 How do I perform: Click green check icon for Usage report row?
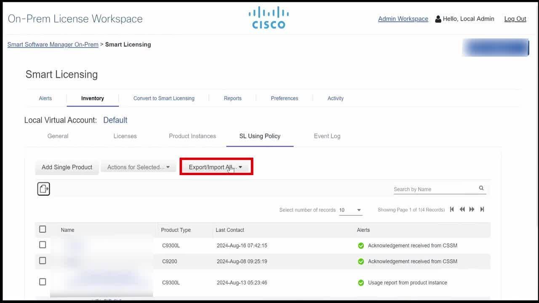(361, 283)
